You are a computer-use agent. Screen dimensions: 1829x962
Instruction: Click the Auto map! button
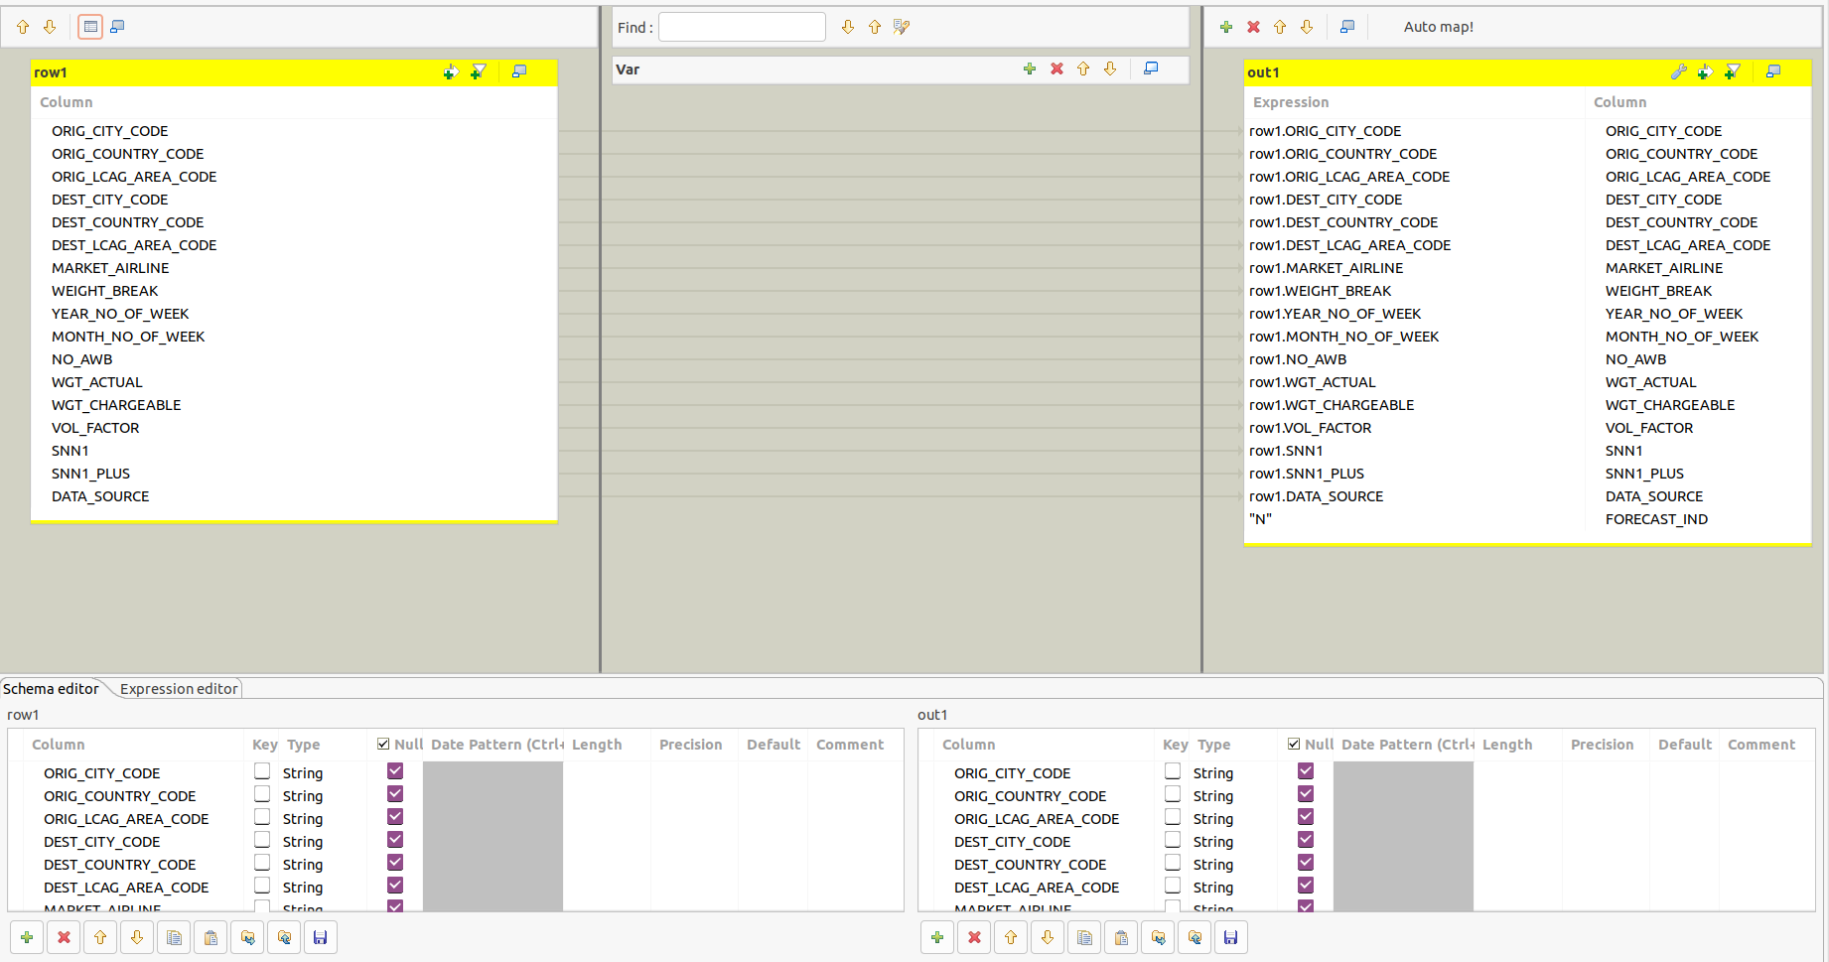1438,27
